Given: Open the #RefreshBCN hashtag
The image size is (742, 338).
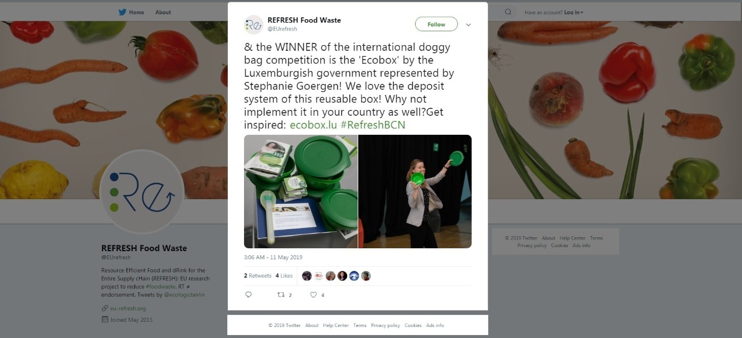Looking at the screenshot, I should 373,124.
